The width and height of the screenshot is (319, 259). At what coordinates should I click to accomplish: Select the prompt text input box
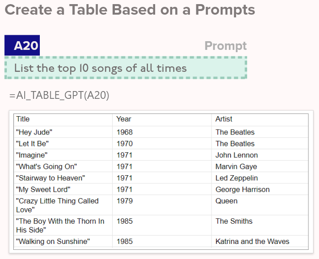click(126, 68)
